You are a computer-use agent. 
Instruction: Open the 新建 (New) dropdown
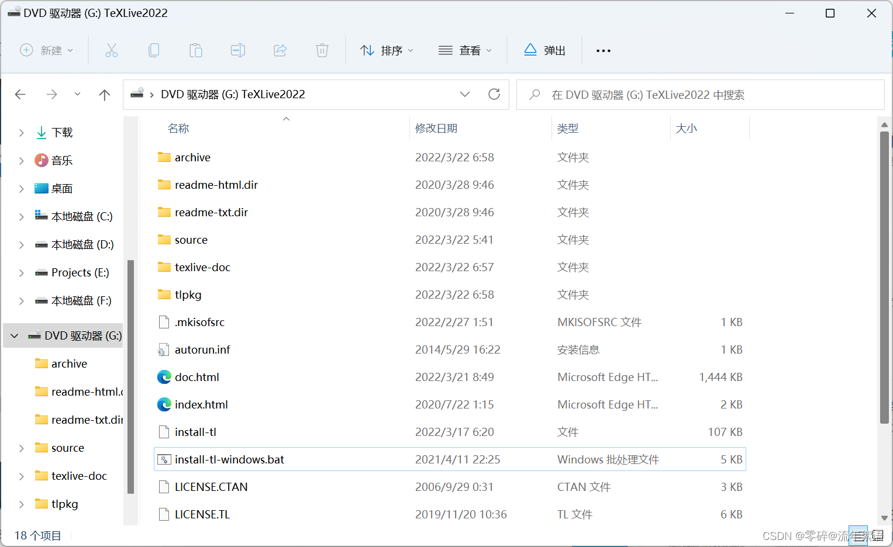(x=47, y=50)
